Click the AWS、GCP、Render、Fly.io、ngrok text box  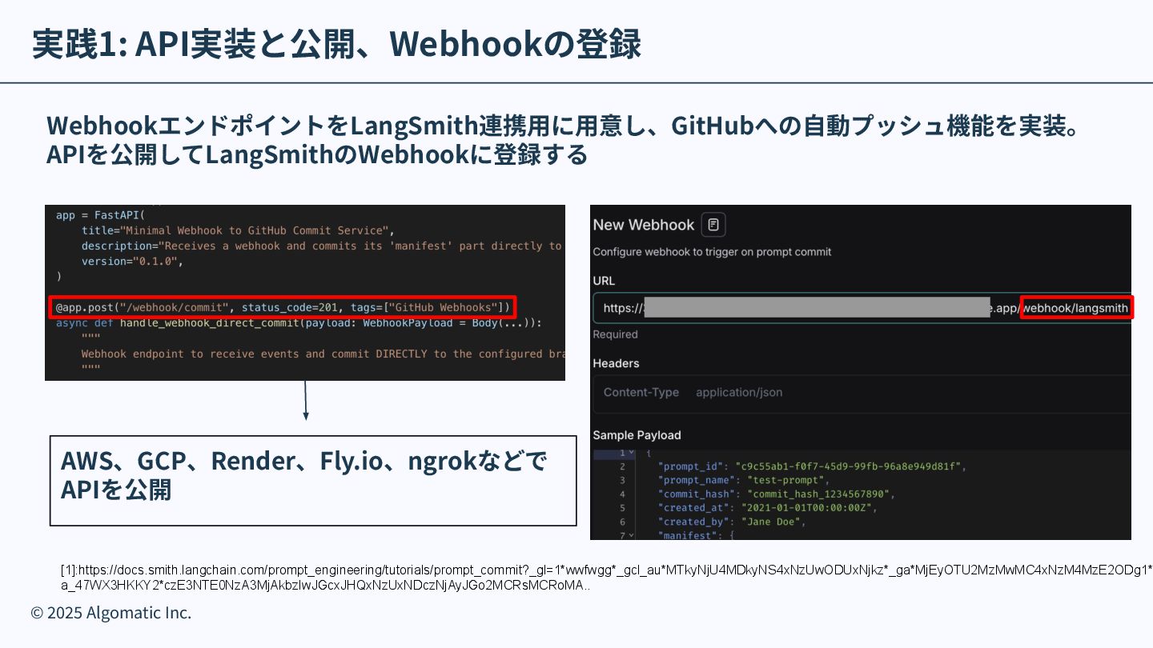[x=313, y=480]
